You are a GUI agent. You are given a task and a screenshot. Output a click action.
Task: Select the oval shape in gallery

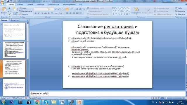pyautogui.click(x=124, y=8)
